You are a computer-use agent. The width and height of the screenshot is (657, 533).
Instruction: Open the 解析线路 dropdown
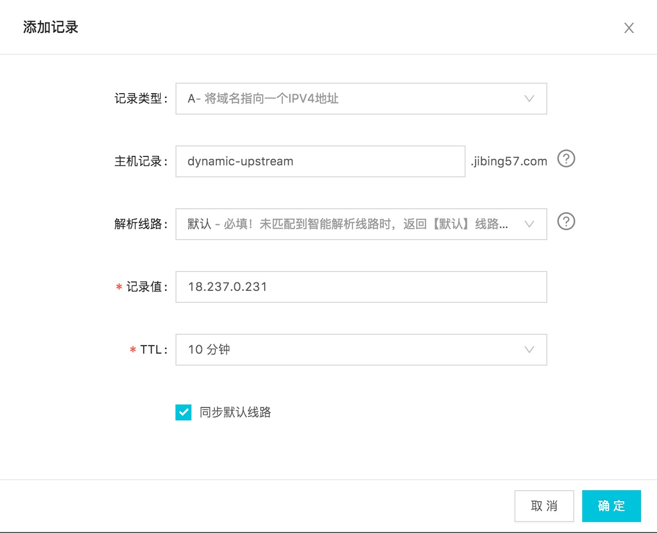[361, 224]
